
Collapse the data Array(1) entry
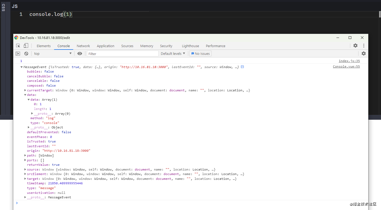click(29, 100)
